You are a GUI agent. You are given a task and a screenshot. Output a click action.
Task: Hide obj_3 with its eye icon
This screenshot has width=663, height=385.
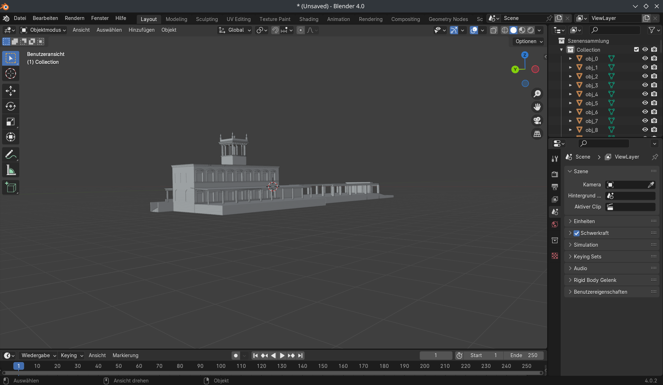point(645,85)
